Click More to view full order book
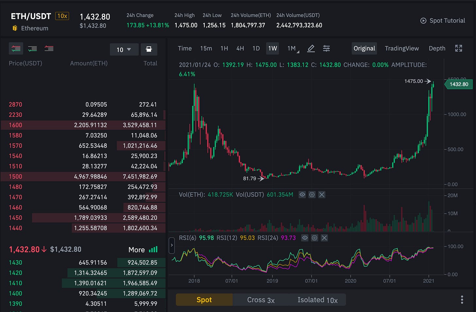Screen dimensions: 476x312 (x=137, y=250)
